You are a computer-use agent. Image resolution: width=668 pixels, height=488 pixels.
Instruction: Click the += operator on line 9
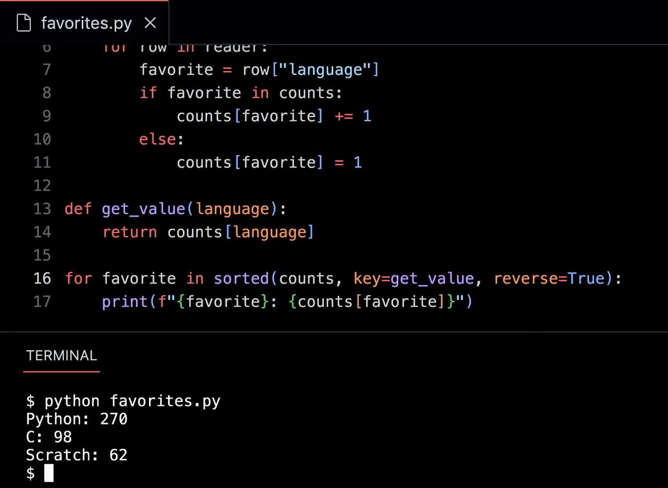coord(343,116)
